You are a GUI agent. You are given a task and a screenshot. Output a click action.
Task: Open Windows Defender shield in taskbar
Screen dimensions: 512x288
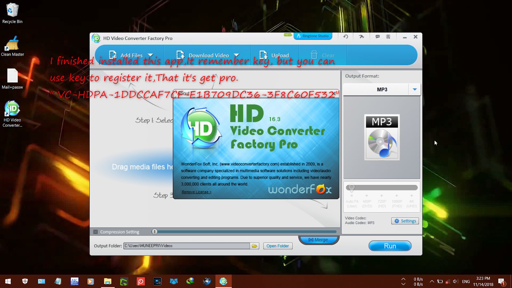click(25, 281)
